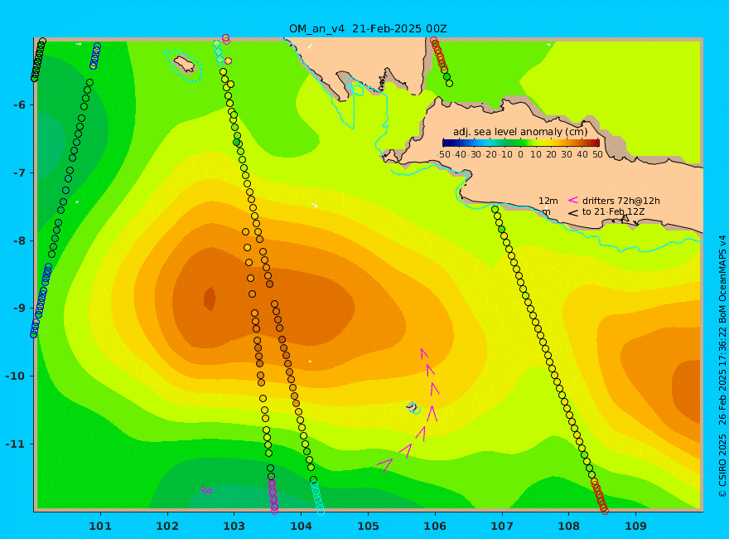The height and width of the screenshot is (539, 729).
Task: Click the southernmost magenta drifter arrow near 105.2E
Action: (385, 465)
